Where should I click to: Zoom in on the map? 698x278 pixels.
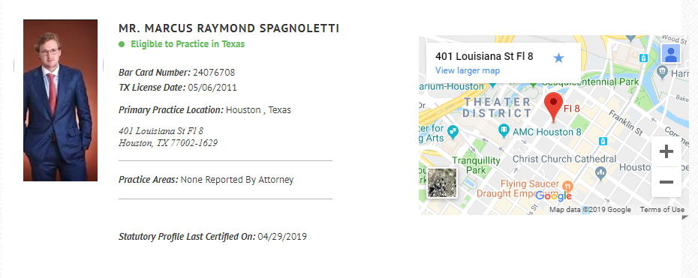click(x=666, y=152)
